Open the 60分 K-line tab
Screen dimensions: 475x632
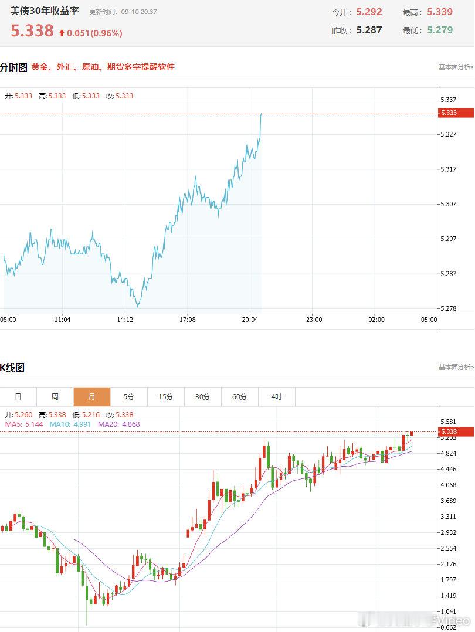tap(239, 396)
